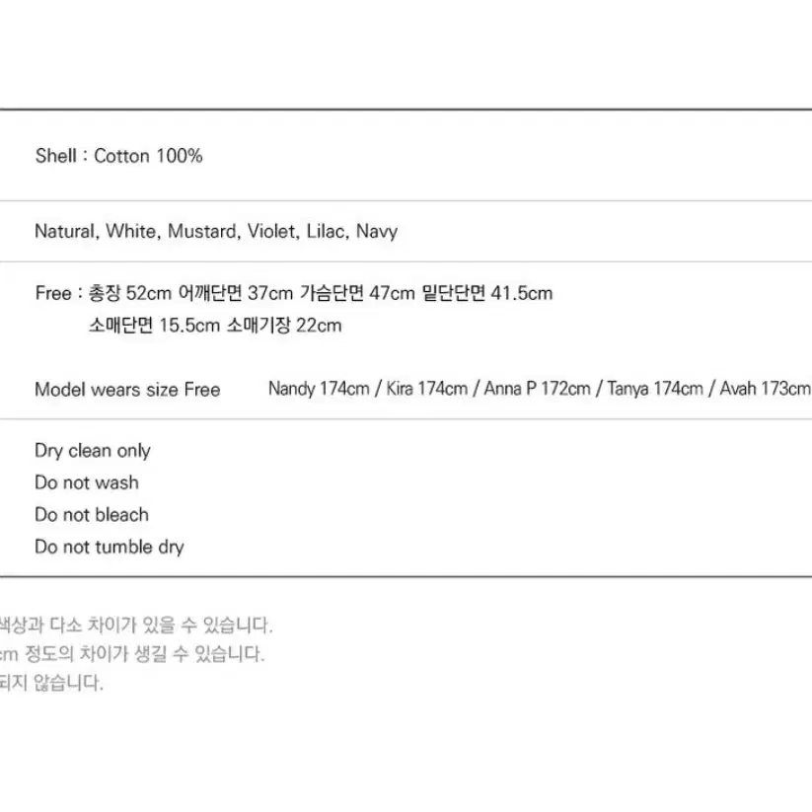Screen dimensions: 812x812
Task: Click the Shell : Cotton 100% text
Action: tap(118, 156)
